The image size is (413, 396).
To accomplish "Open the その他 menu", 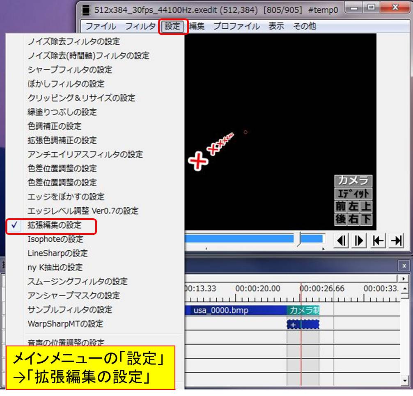I will (x=305, y=26).
